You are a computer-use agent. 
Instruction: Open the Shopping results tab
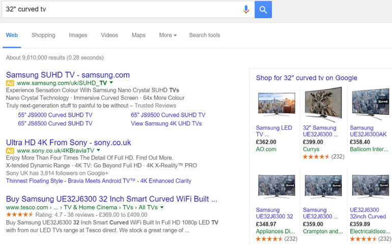point(43,35)
